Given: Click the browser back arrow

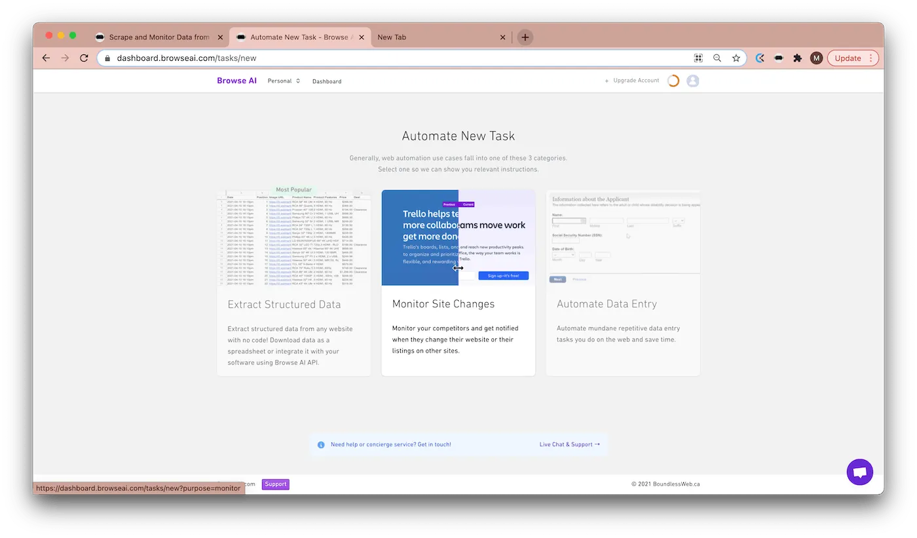Looking at the screenshot, I should (46, 58).
